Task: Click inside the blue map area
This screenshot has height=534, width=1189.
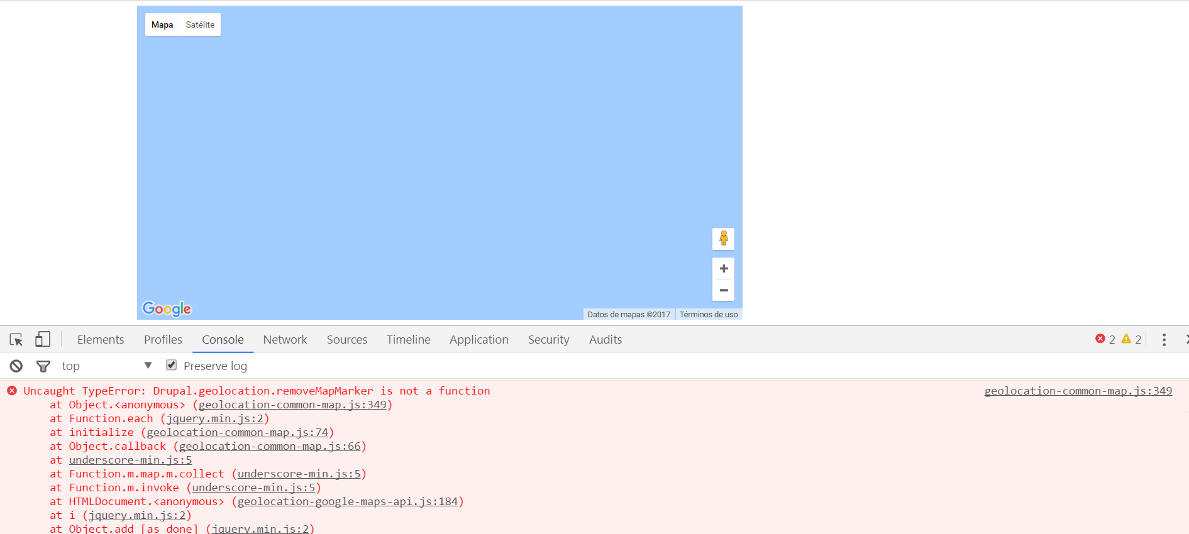Action: pyautogui.click(x=440, y=163)
